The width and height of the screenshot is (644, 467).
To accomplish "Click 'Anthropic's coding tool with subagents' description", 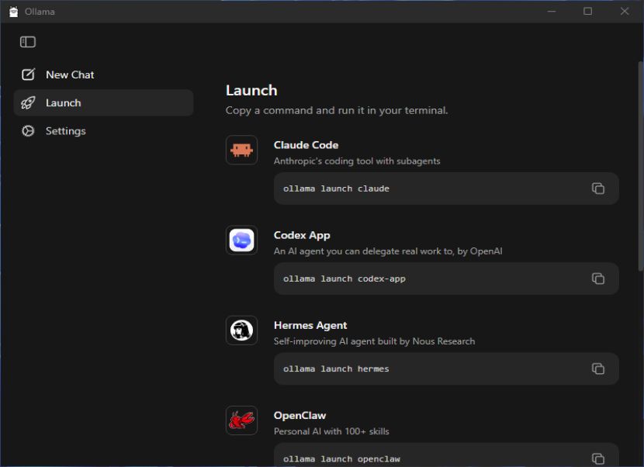I will pyautogui.click(x=357, y=161).
